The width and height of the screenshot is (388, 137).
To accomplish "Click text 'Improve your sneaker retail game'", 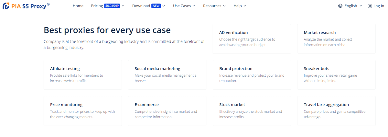I will 330,75.
